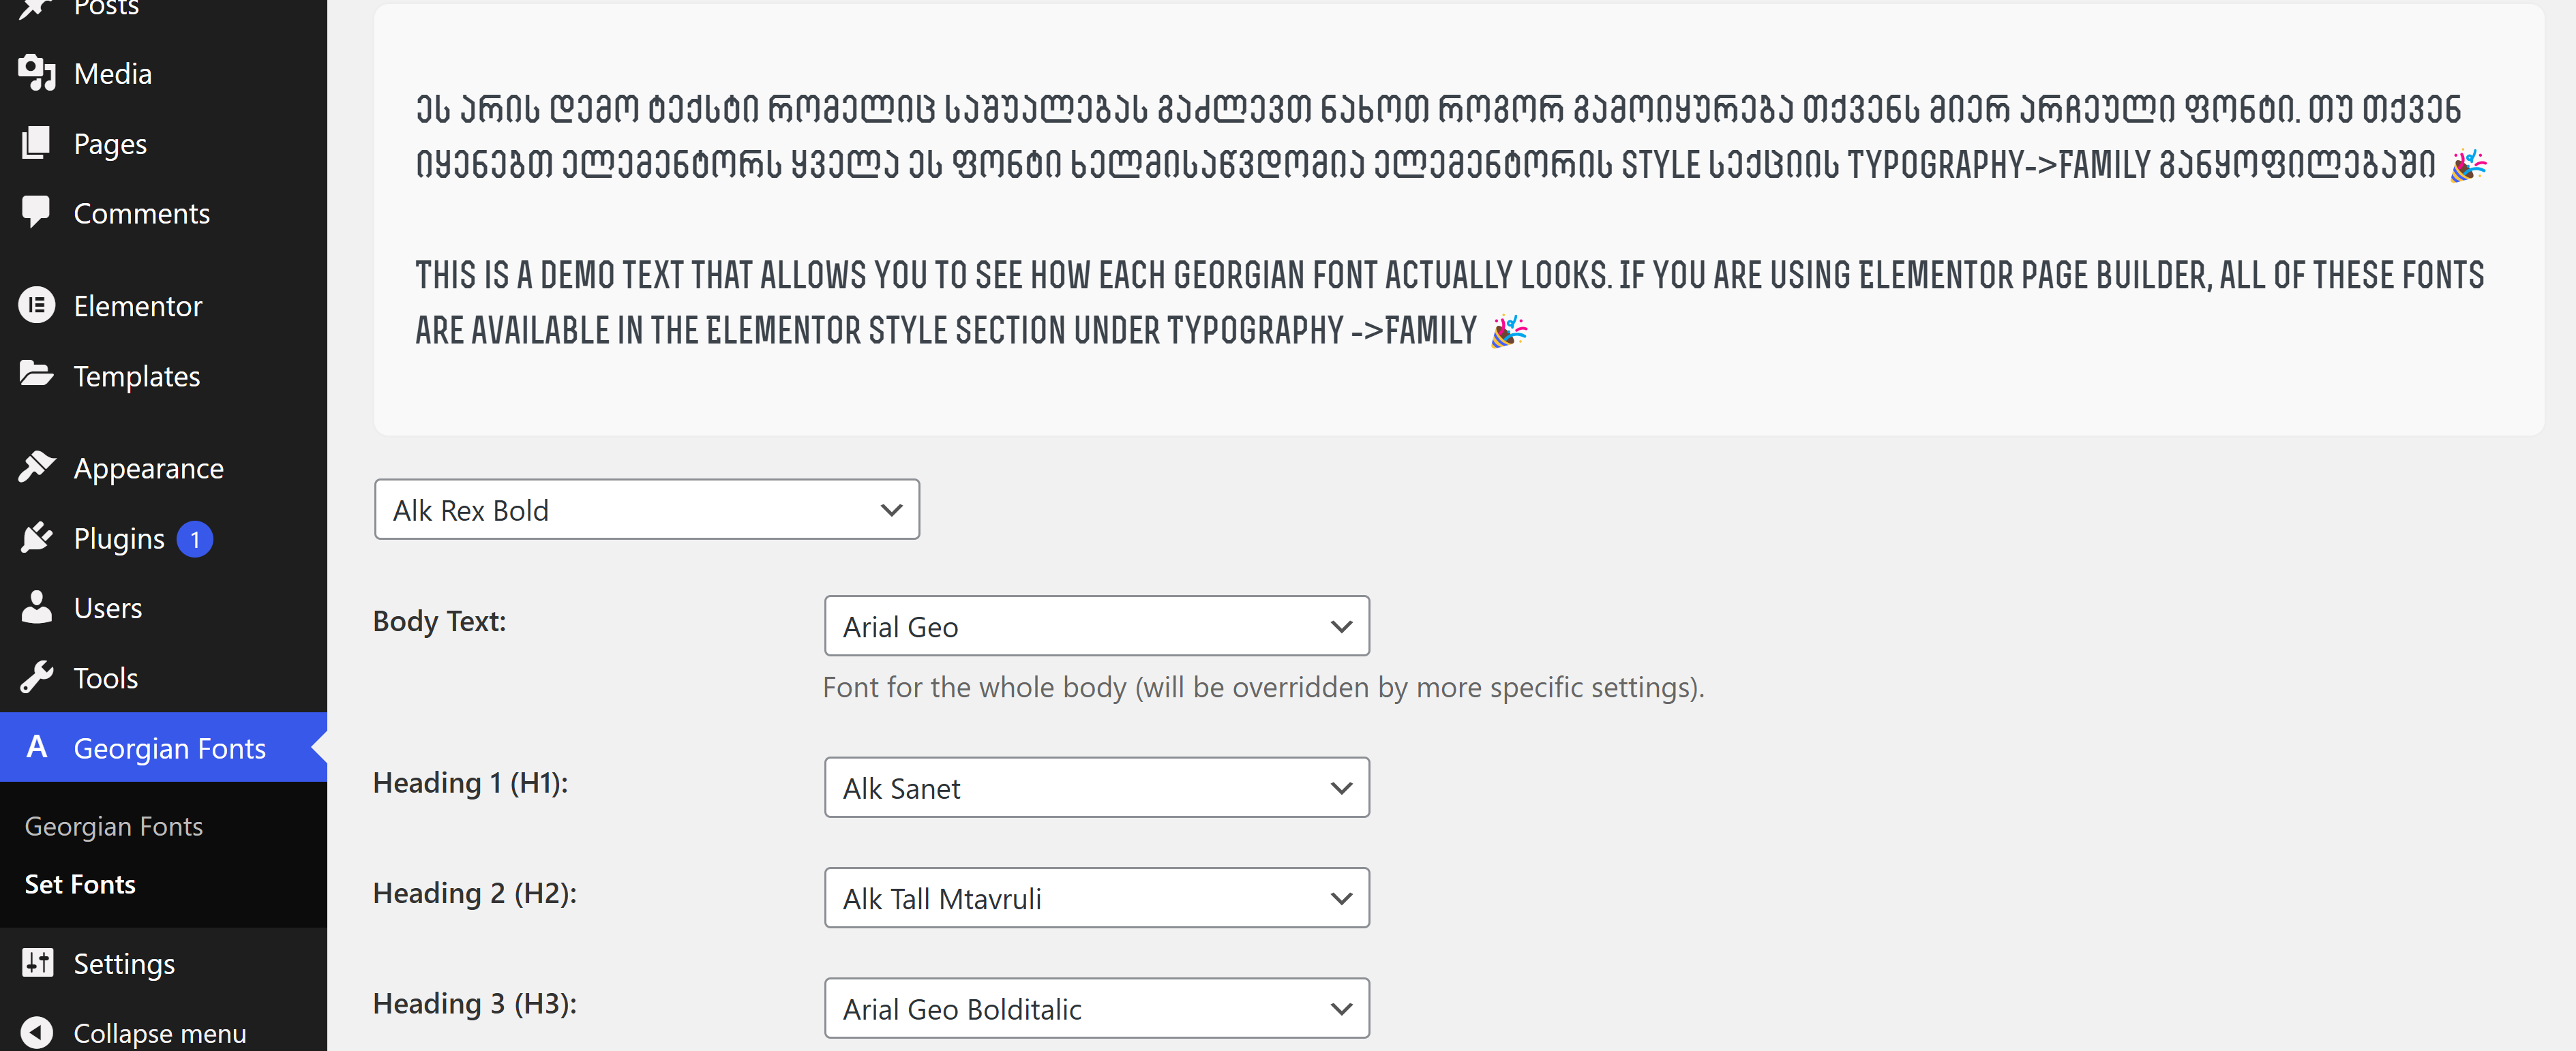Open the Georgian Fonts main menu entry

point(169,748)
